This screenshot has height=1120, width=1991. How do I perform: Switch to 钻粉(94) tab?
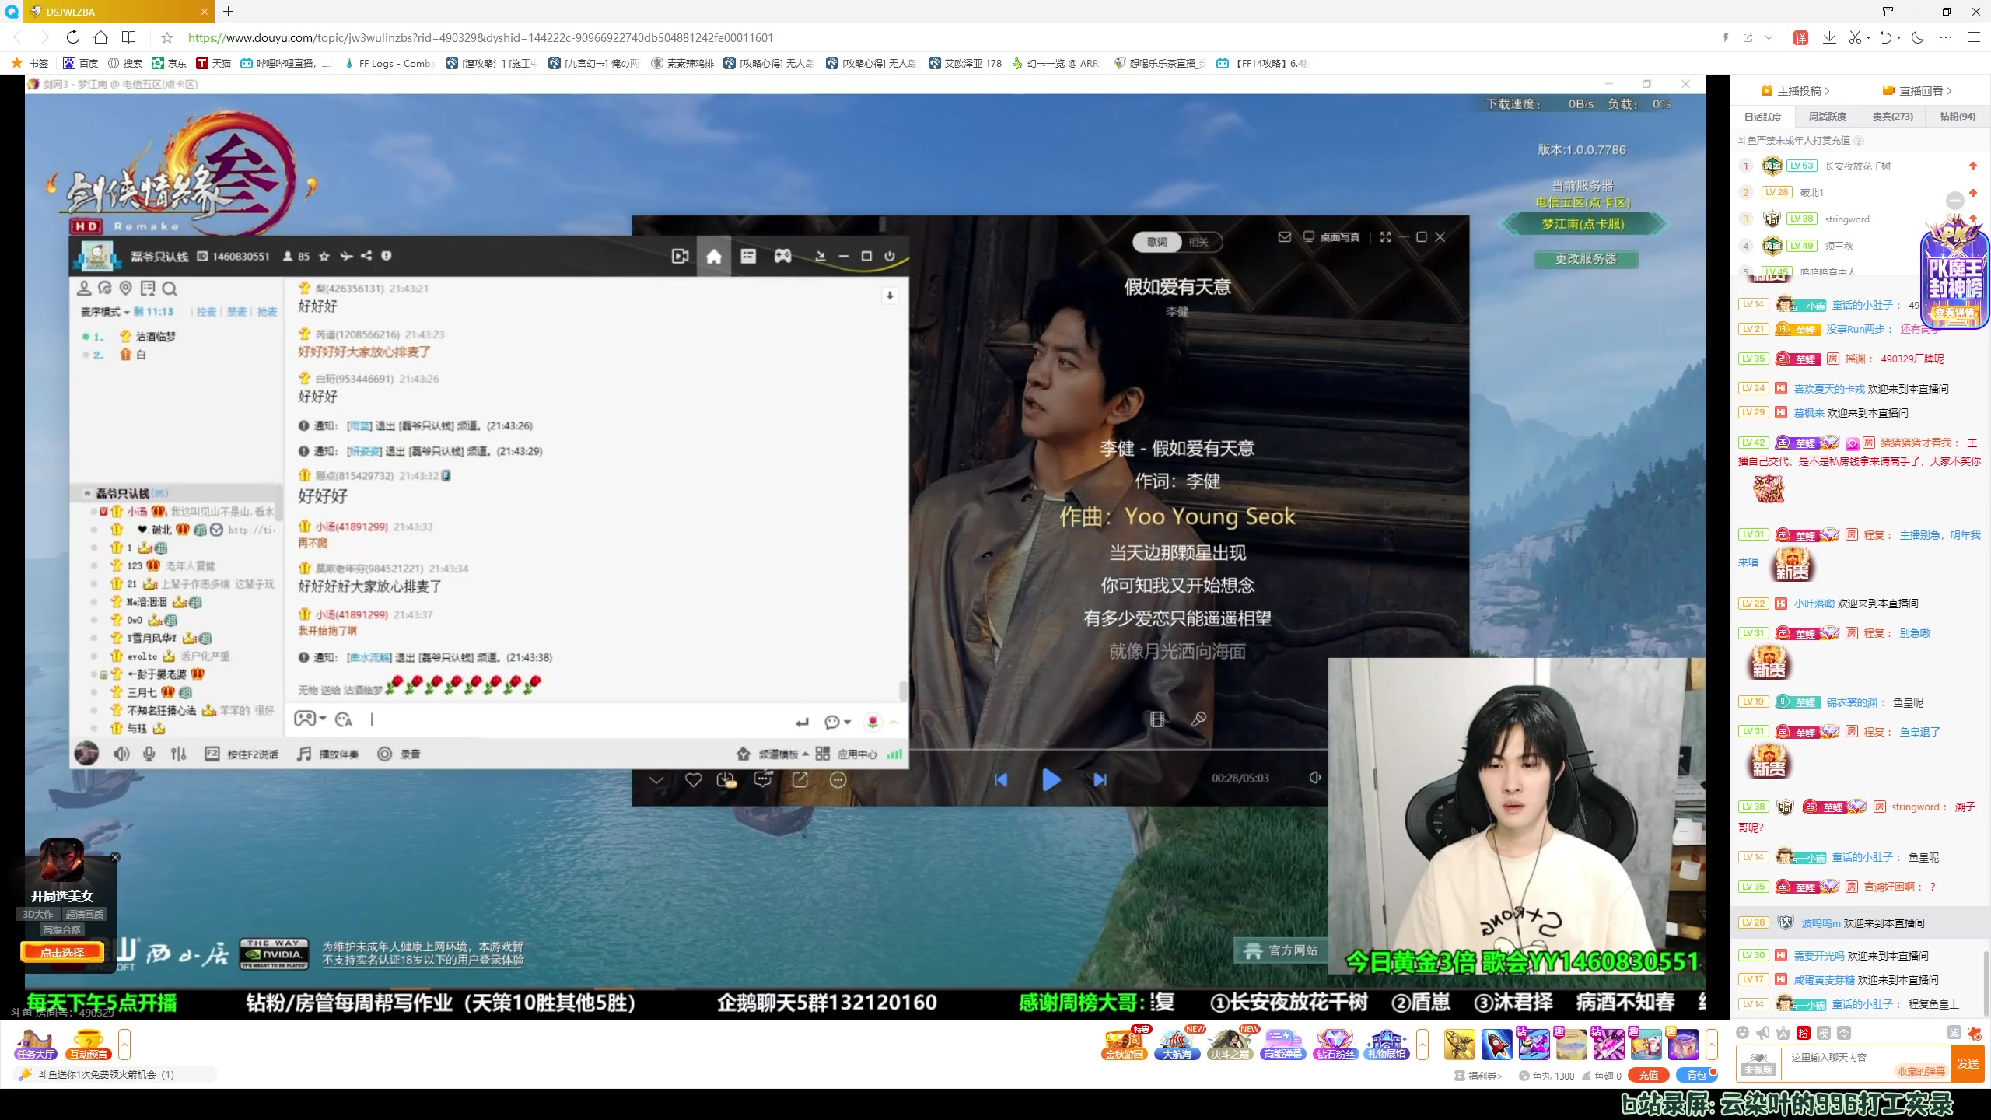click(x=1958, y=117)
